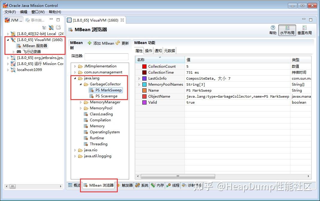Open the 系统 system tab icon
The image size is (320, 201).
pyautogui.click(x=138, y=185)
